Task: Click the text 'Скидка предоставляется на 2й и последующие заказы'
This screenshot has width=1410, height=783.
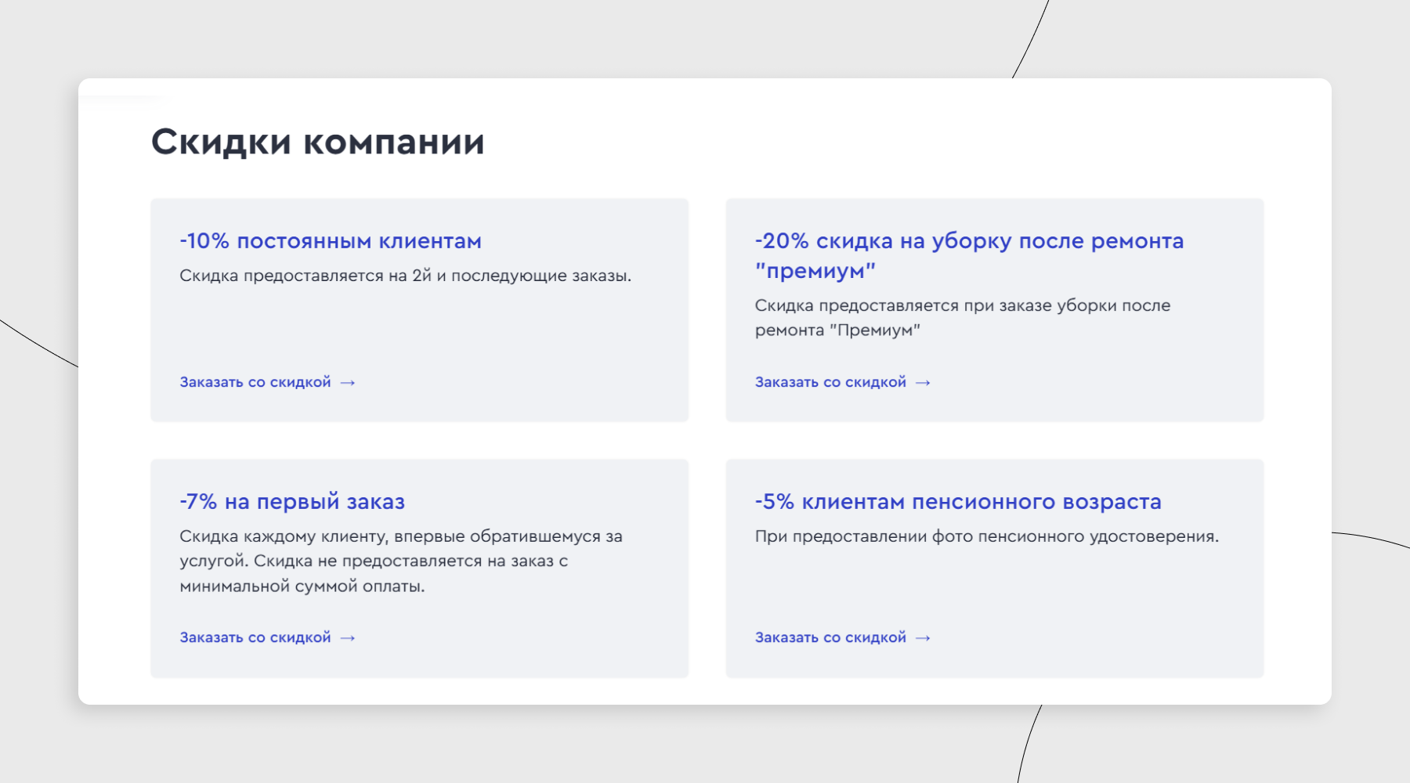Action: [405, 276]
